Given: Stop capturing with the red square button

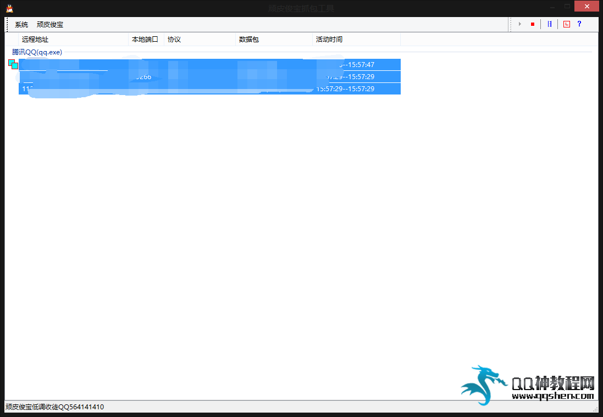Looking at the screenshot, I should pos(533,24).
